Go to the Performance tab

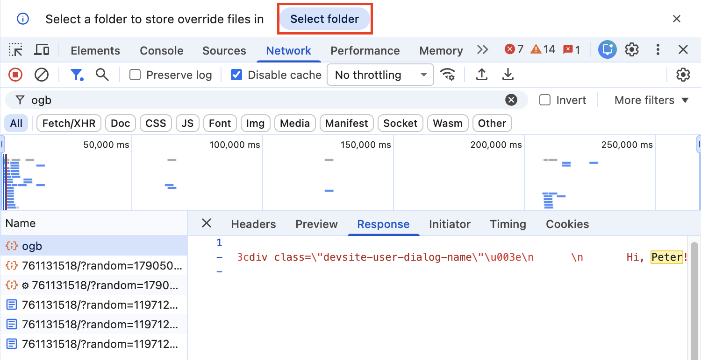(x=365, y=50)
